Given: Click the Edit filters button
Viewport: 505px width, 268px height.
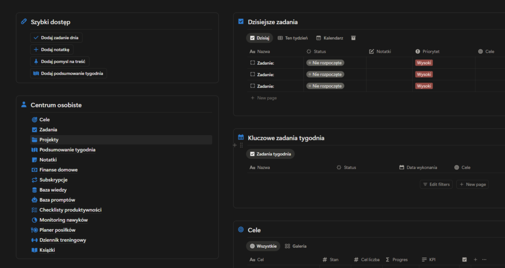Looking at the screenshot, I should click(436, 184).
